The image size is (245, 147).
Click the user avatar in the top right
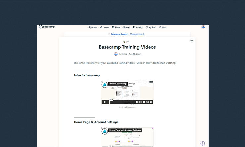(x=203, y=27)
